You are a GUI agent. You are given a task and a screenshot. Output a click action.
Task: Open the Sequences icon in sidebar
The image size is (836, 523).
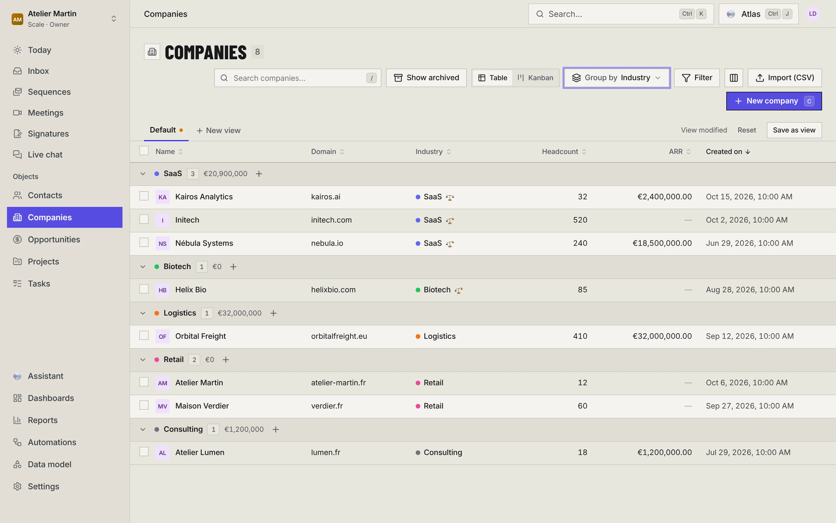click(17, 92)
